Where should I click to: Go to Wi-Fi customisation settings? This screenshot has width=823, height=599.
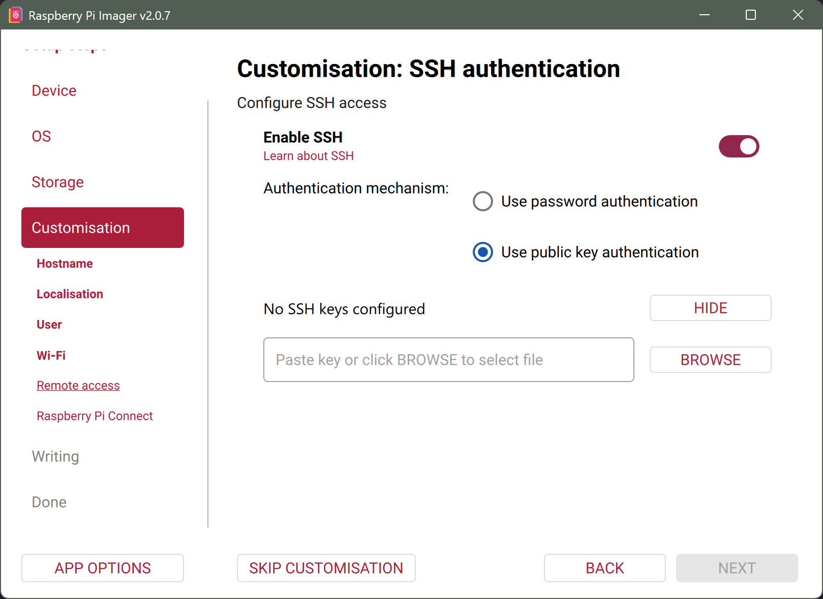coord(51,355)
